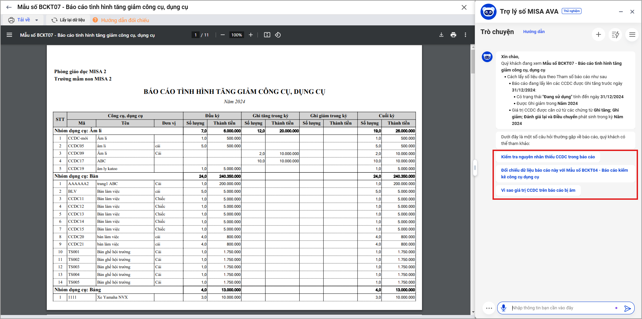The height and width of the screenshot is (319, 642).
Task: Activate the microphone voice input
Action: [504, 308]
